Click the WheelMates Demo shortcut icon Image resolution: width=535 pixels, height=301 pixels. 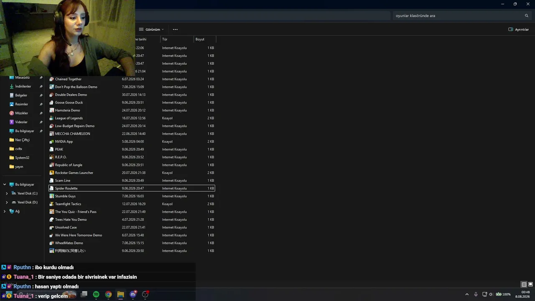click(52, 243)
